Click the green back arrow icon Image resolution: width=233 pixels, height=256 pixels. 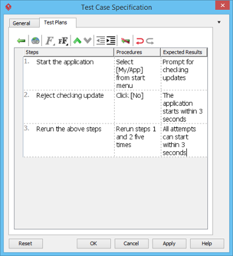coord(21,41)
